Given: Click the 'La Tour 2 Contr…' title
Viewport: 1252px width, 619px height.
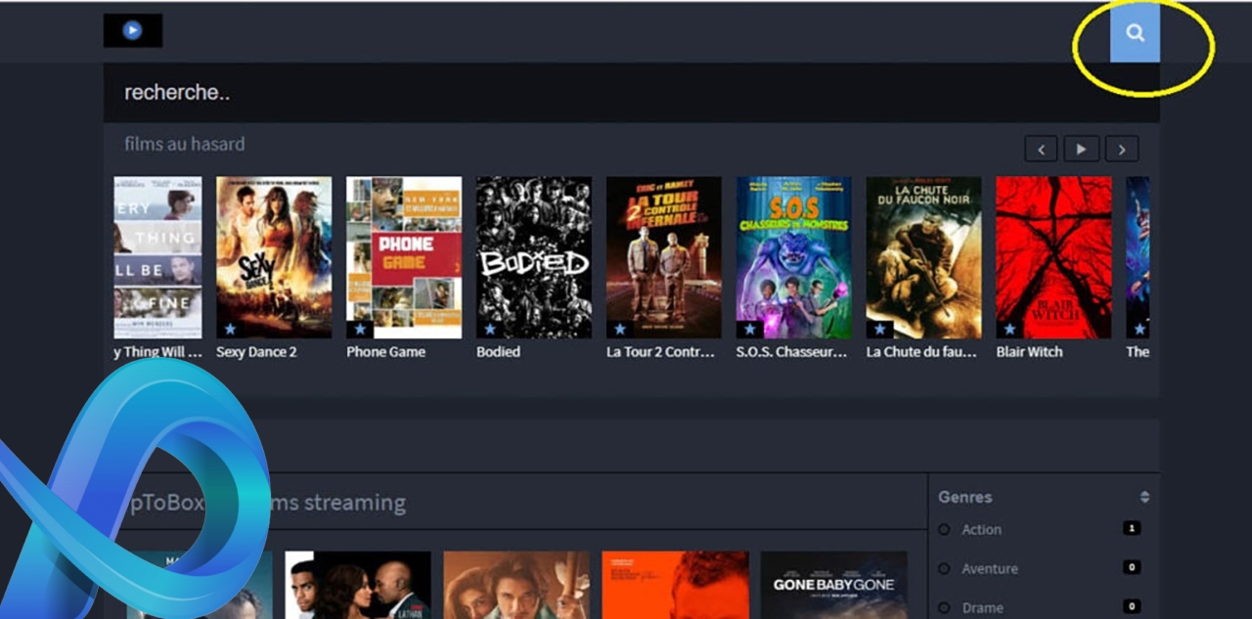Looking at the screenshot, I should point(661,352).
